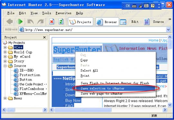Expand the World Cup folder
Viewport: 174px width, 120px height.
[5, 52]
